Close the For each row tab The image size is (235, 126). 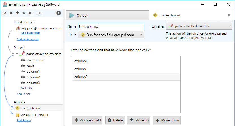click(x=229, y=15)
